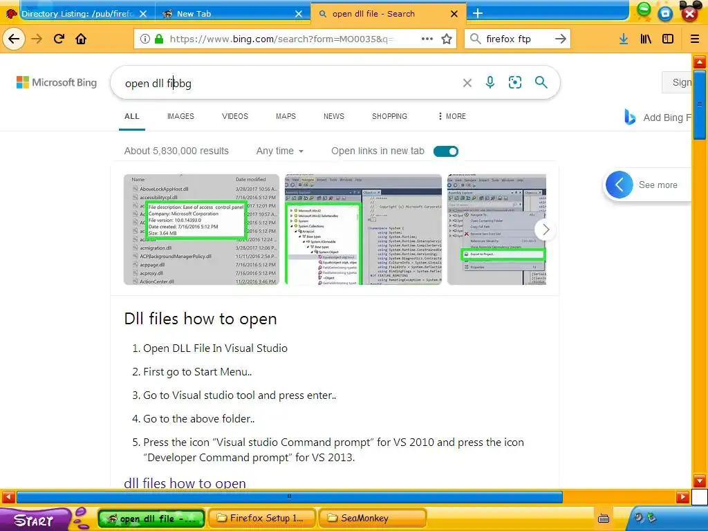Click the magnifier icon in Firefox search box
Screen dimensions: 708x531
476,39
